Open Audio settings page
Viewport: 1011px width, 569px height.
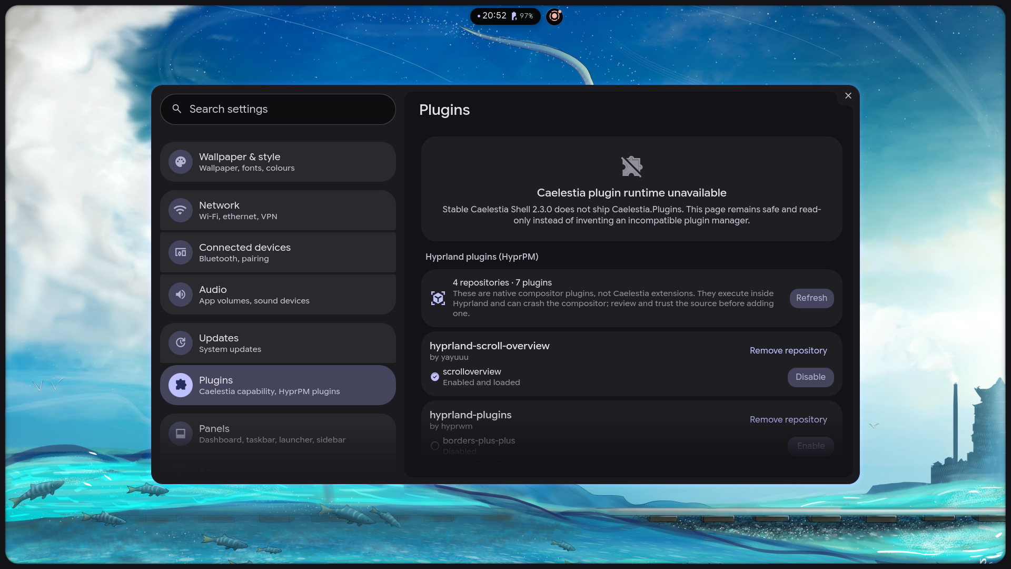[x=278, y=295]
